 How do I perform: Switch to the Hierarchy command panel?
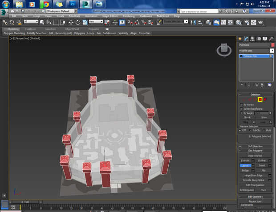tap(252, 39)
